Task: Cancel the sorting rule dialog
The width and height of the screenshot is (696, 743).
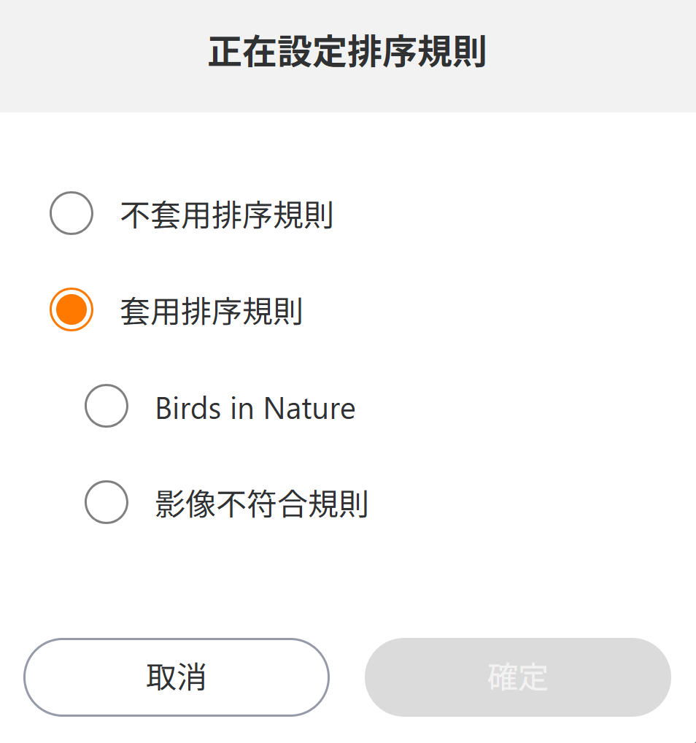Action: click(x=177, y=677)
